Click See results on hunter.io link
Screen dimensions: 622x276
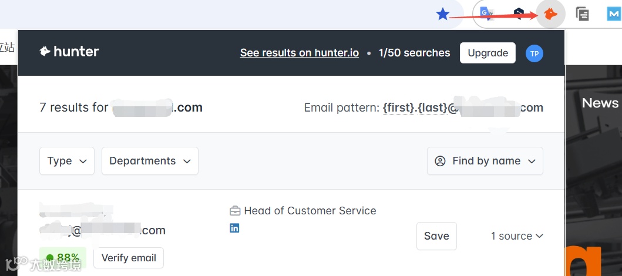(300, 53)
